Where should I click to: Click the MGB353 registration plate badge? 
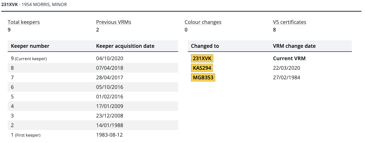click(203, 77)
